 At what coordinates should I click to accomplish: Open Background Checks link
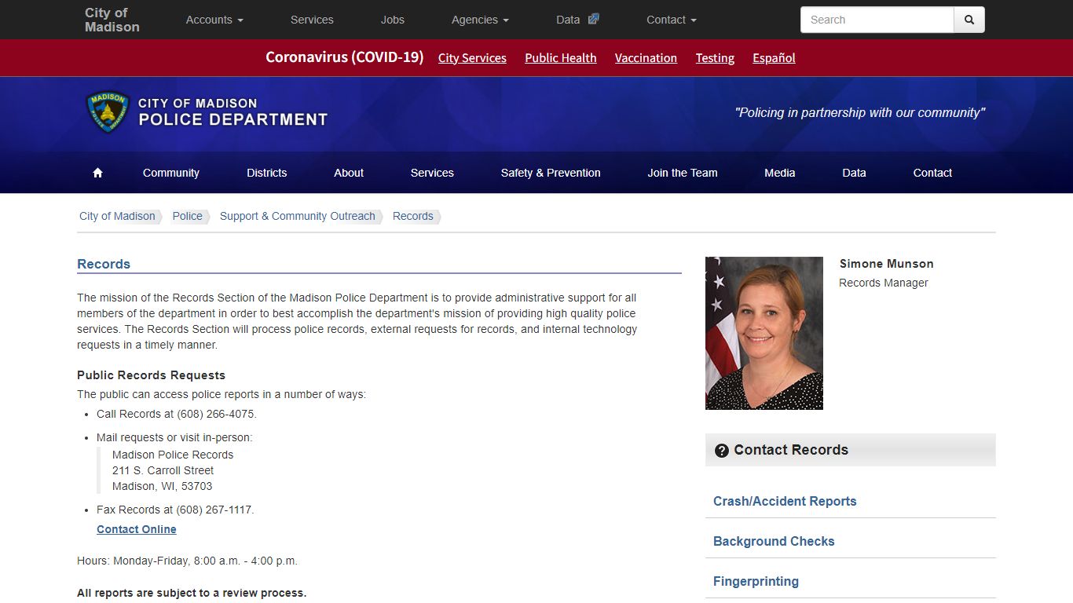(x=774, y=542)
